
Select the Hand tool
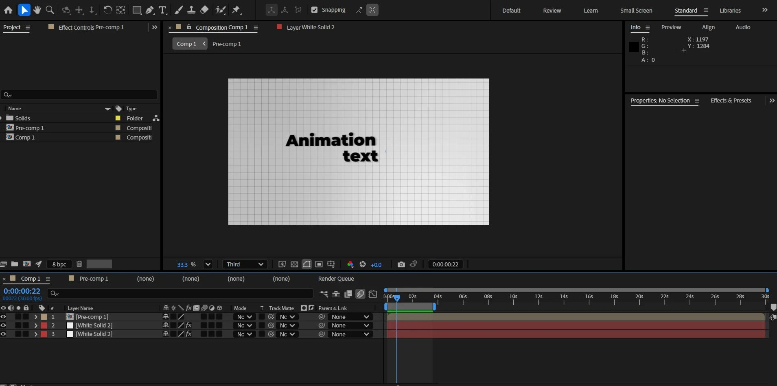coord(37,10)
